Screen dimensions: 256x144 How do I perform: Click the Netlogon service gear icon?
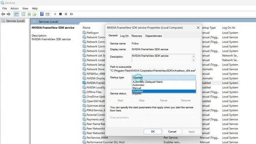pos(84,32)
